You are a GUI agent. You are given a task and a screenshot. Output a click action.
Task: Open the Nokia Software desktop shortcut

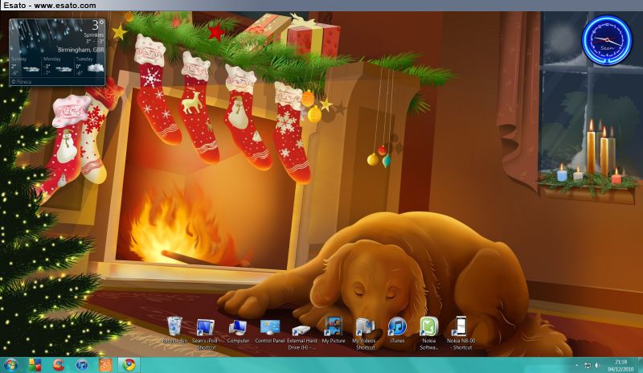[x=429, y=333]
